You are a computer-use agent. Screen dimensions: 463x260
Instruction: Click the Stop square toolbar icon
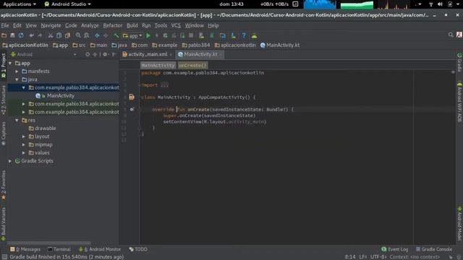coord(191,35)
